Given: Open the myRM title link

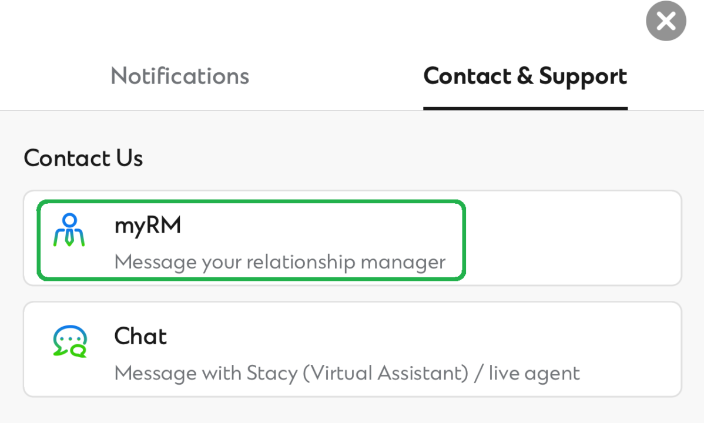Looking at the screenshot, I should (x=147, y=226).
